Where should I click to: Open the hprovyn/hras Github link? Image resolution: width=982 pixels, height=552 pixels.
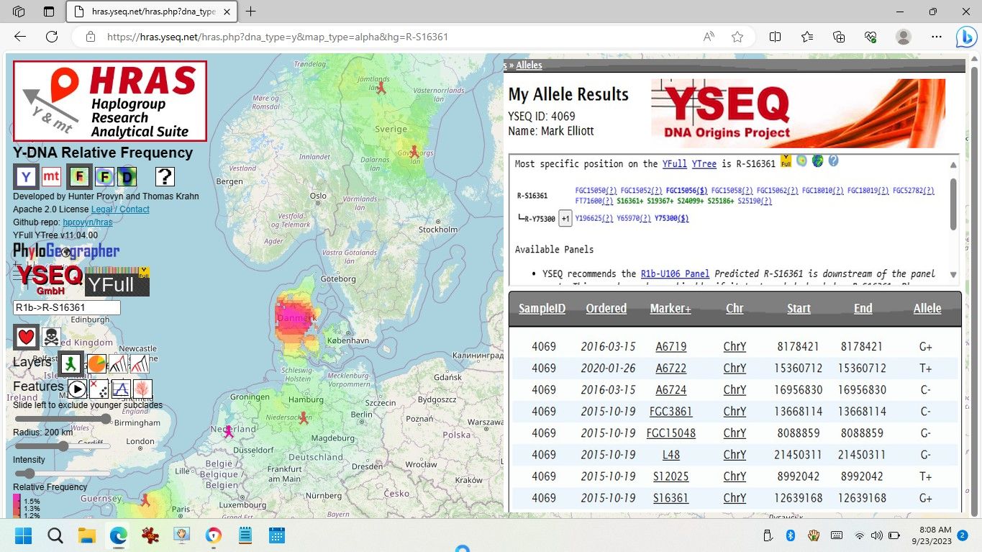tap(87, 222)
